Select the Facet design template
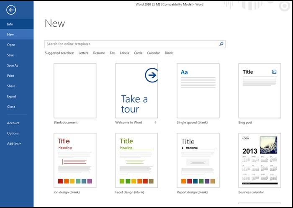Viewport: 293px width, 208px height. (x=136, y=160)
